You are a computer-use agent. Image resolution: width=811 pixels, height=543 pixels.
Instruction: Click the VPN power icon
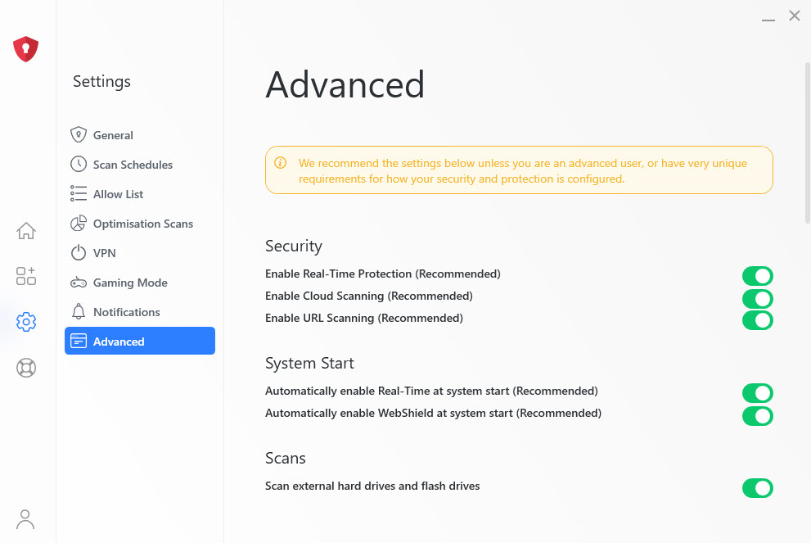(x=78, y=252)
